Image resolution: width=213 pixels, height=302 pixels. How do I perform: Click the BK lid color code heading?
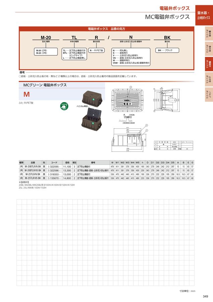pos(167,38)
